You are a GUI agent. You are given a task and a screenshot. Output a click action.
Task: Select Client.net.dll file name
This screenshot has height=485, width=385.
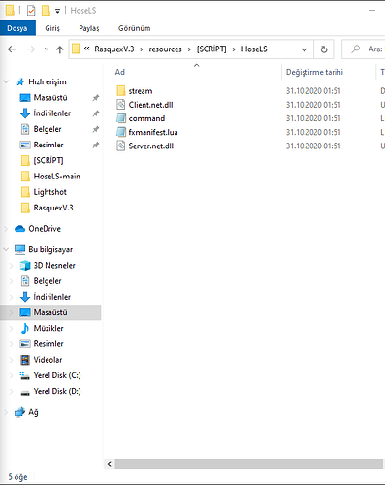click(x=150, y=105)
